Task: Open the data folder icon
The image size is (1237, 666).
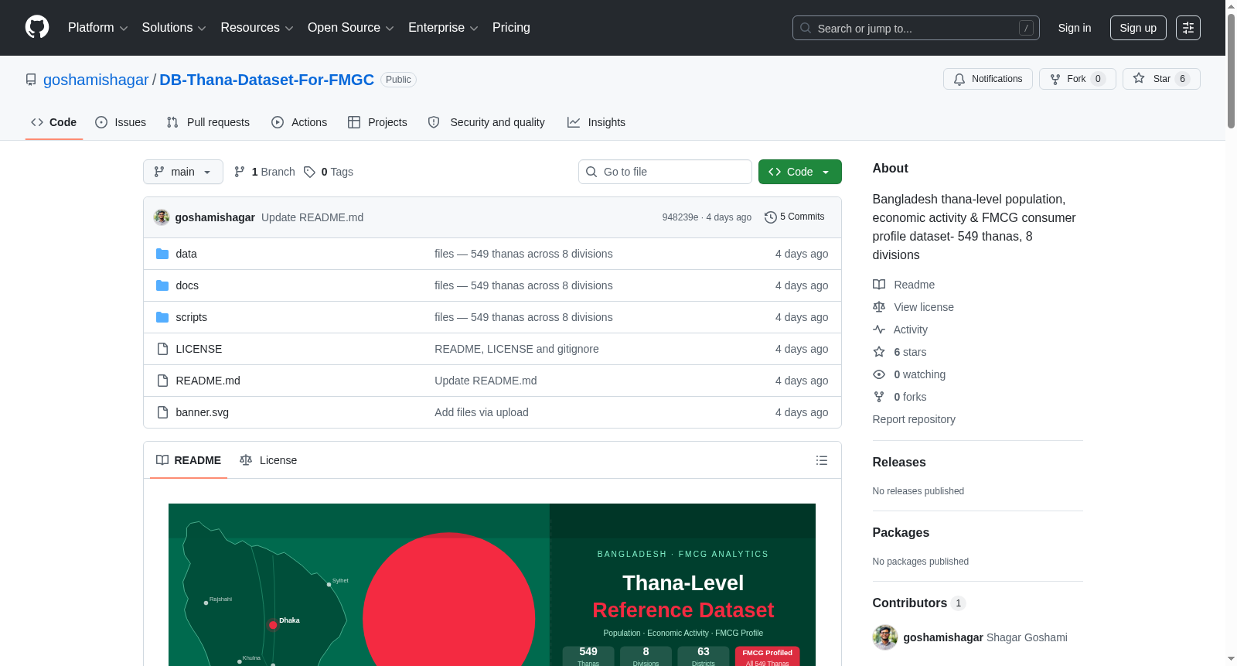Action: pos(162,254)
